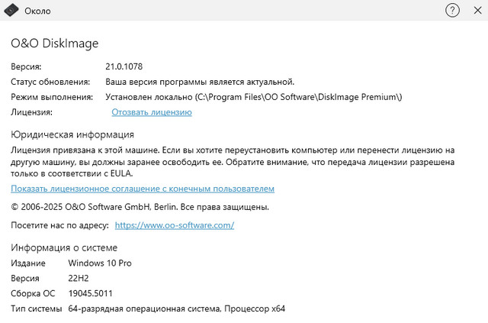The image size is (488, 323).
Task: Click the O&O DiskImage app icon in title bar
Action: pyautogui.click(x=11, y=11)
